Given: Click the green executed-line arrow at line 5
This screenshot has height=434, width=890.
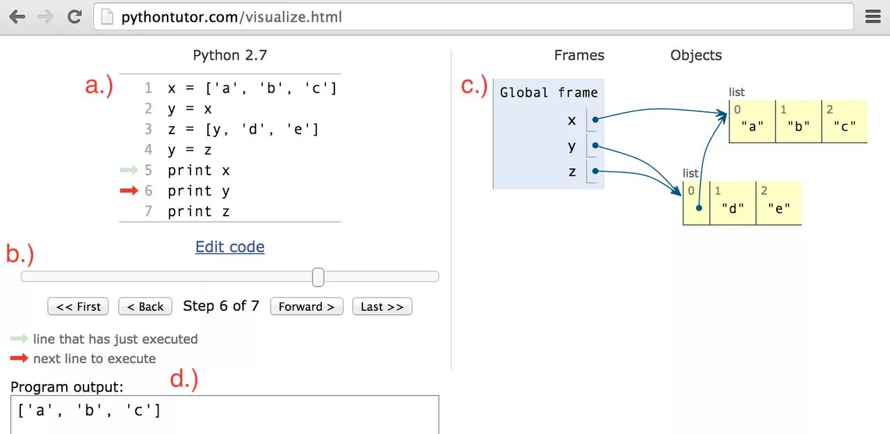Looking at the screenshot, I should pyautogui.click(x=129, y=170).
